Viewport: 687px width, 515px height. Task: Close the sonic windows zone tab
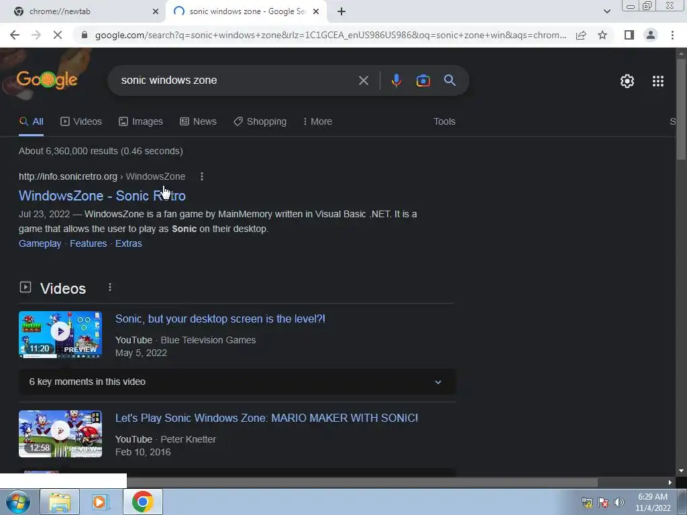(x=315, y=11)
